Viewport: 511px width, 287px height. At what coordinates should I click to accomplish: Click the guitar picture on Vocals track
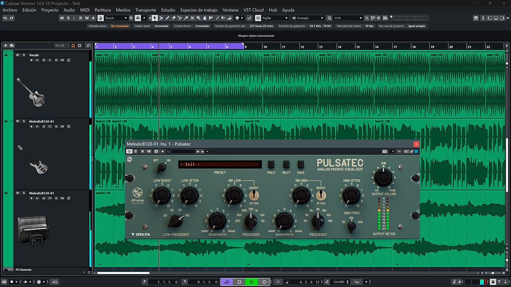click(x=31, y=92)
